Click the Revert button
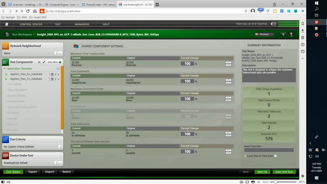Image resolution: width=327 pixels, height=184 pixels. click(66, 172)
